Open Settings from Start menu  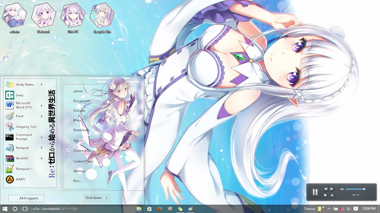[x=79, y=171]
